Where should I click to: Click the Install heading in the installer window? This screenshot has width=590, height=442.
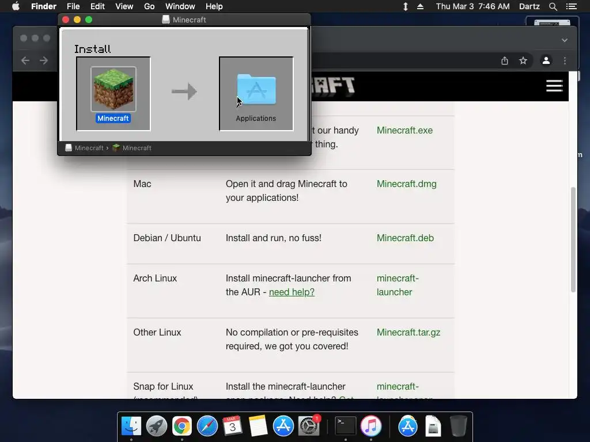(x=93, y=49)
